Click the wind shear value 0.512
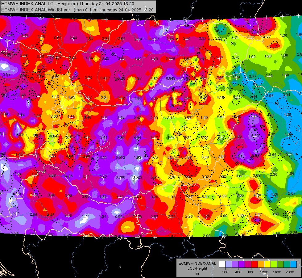Screen dimensions: 302x278 pos(120,158)
